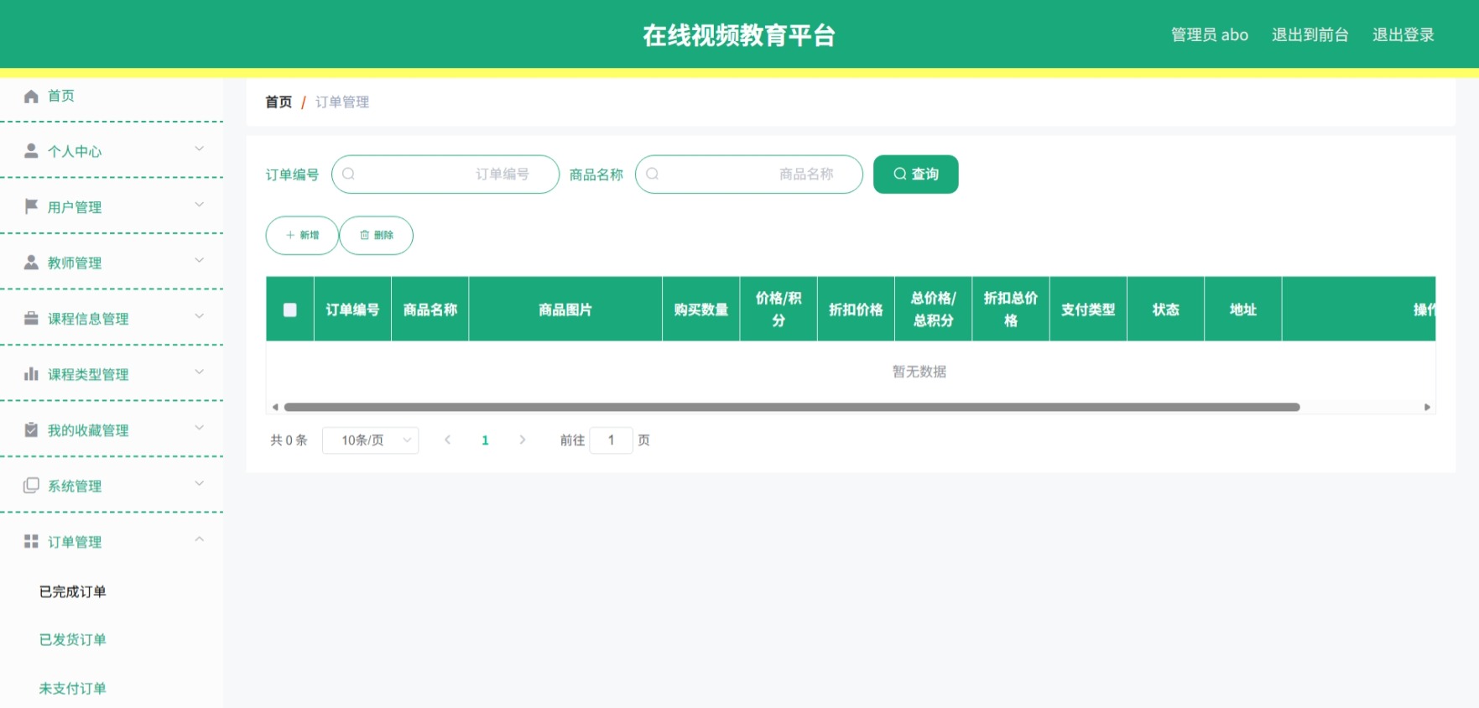Click the search icon in 订单编号 field
Viewport: 1479px width, 708px height.
click(349, 174)
